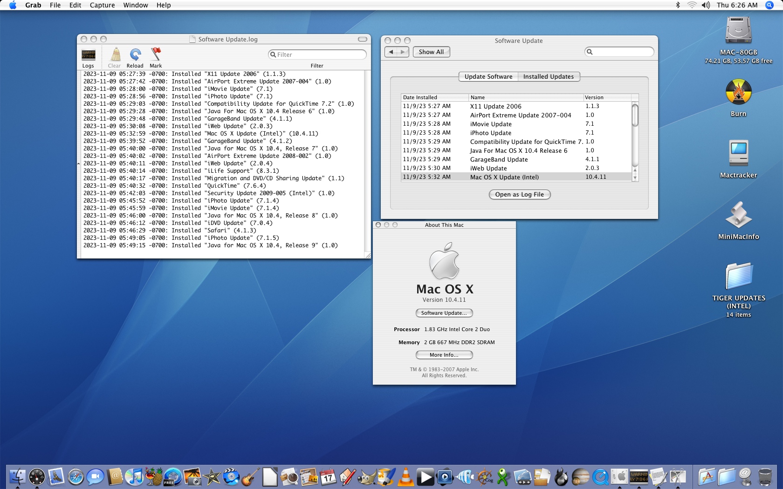This screenshot has height=489, width=783.
Task: Open the Trash in the Dock
Action: coord(765,476)
